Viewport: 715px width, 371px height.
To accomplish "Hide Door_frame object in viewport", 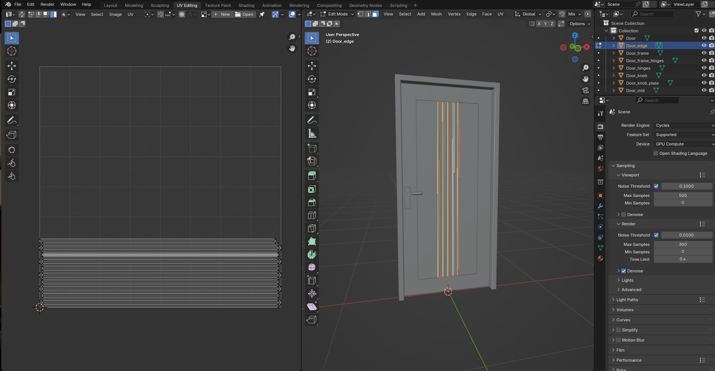I will pos(704,53).
